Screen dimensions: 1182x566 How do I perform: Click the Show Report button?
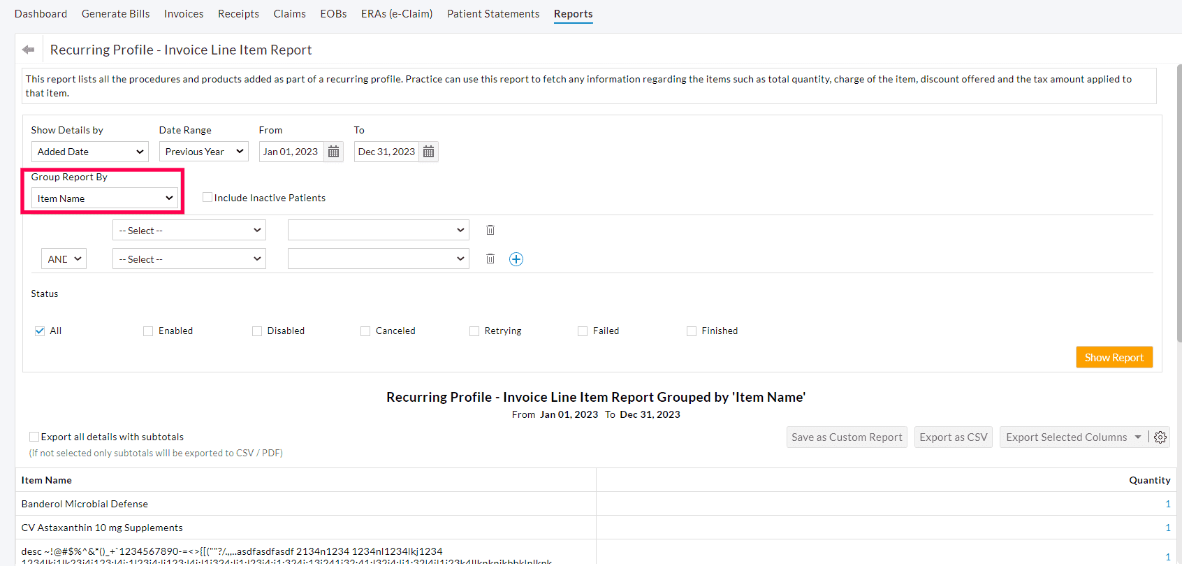[1114, 357]
